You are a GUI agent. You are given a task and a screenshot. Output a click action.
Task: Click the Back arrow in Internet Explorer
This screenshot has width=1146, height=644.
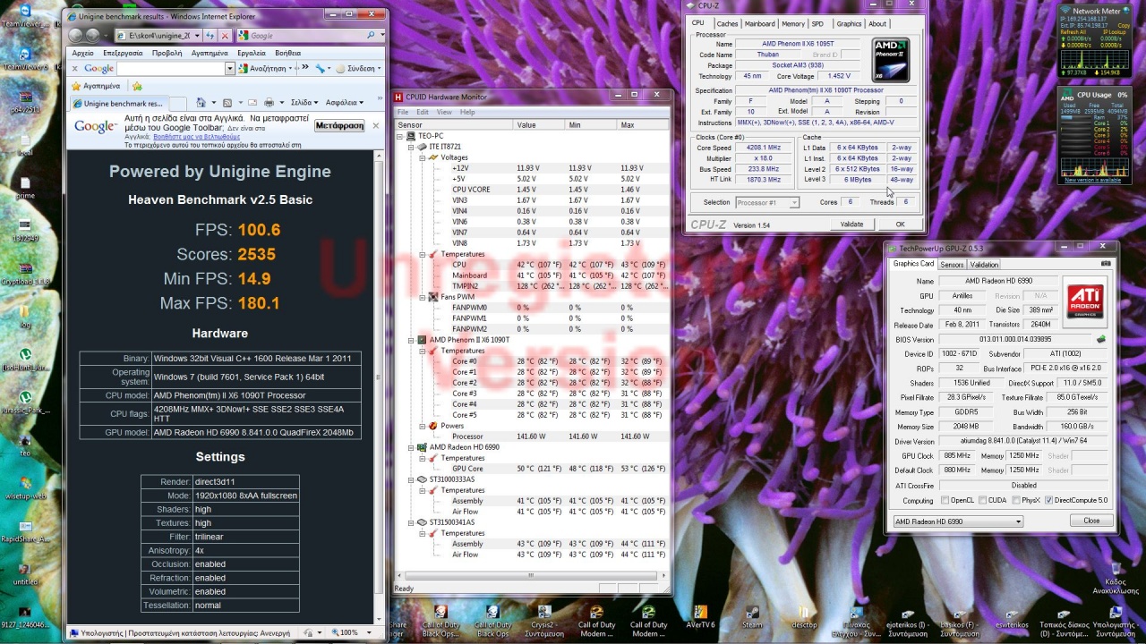point(77,36)
